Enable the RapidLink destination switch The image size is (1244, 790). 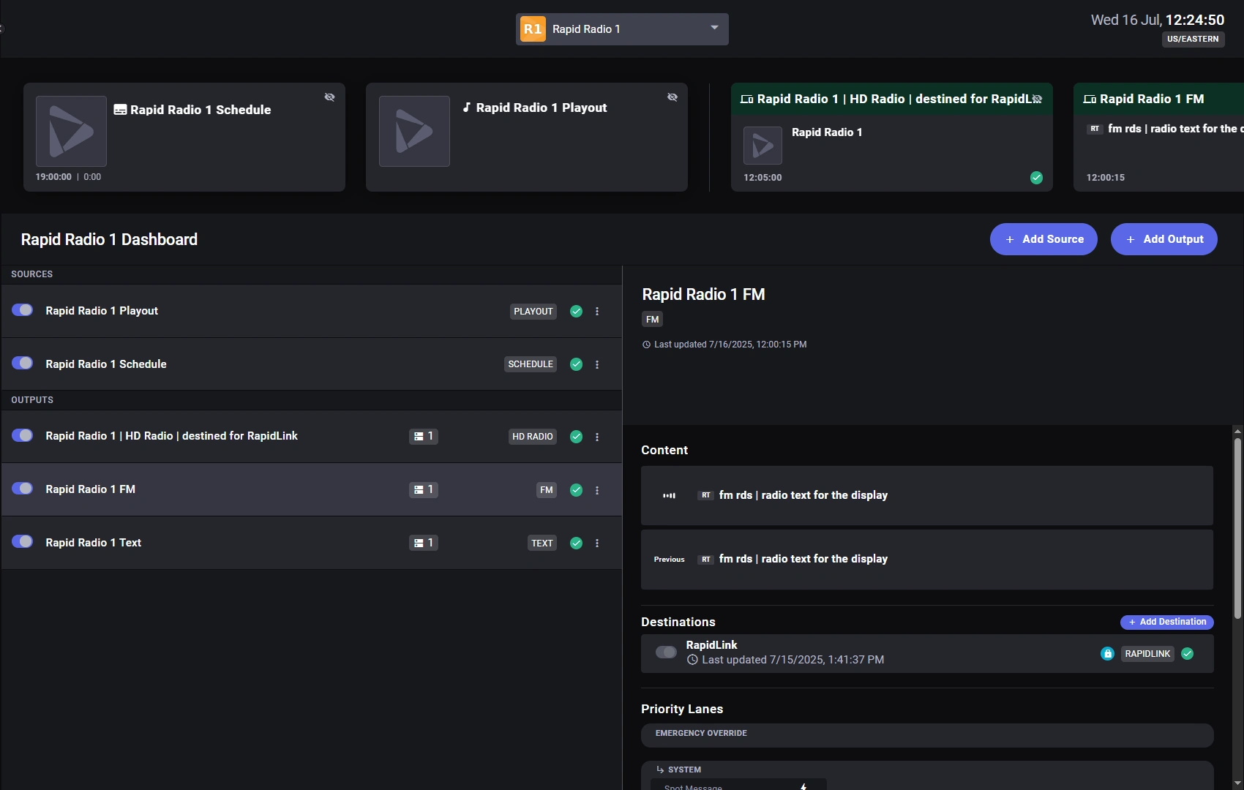point(666,652)
